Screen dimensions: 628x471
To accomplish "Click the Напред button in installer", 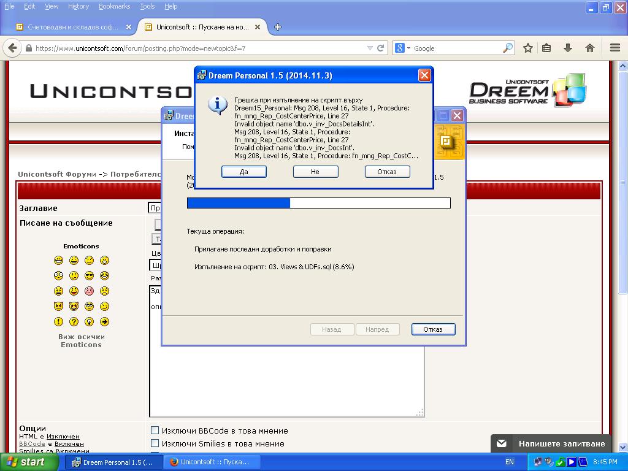I will point(377,329).
